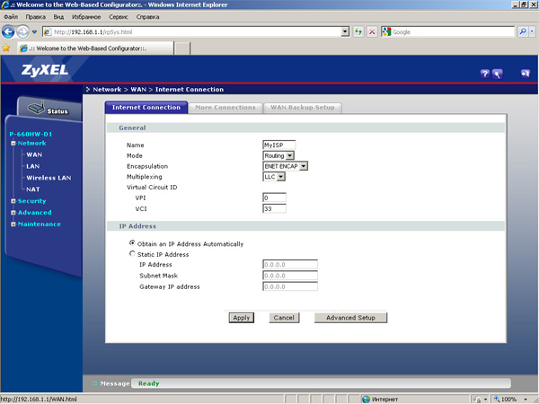This screenshot has height=404, width=539.
Task: Open the page zoom level control at 100%
Action: (x=508, y=399)
